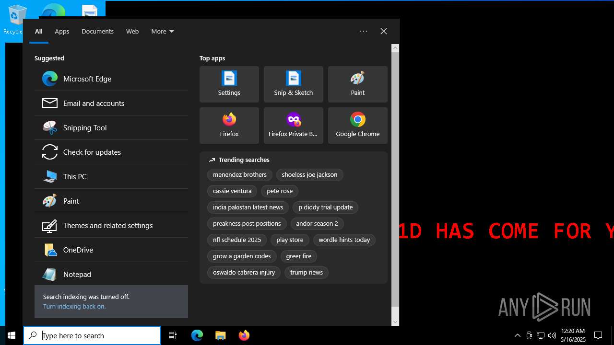The image size is (614, 345).
Task: Search trending cassie ventura
Action: point(232,191)
